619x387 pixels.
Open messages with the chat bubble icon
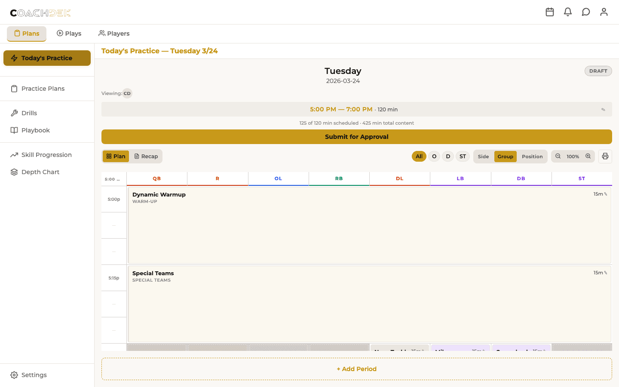pyautogui.click(x=586, y=12)
